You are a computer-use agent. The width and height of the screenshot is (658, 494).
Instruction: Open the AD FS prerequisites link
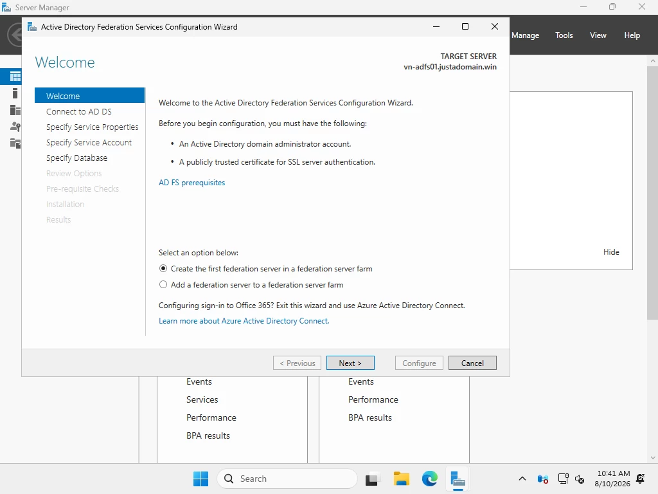click(x=191, y=183)
